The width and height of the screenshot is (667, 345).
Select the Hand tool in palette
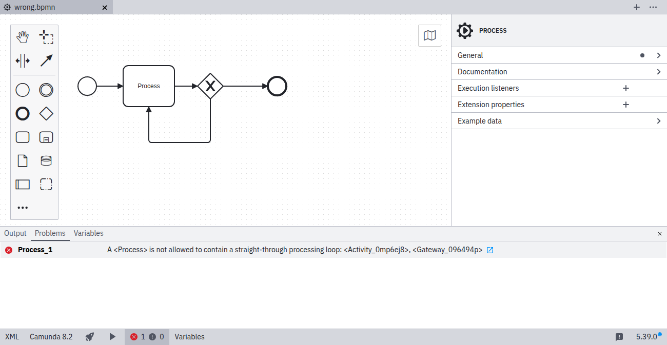23,37
